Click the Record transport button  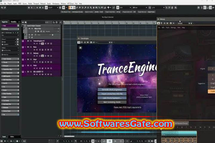click(x=121, y=141)
